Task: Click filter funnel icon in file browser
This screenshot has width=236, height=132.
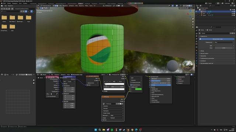Action: (31, 11)
